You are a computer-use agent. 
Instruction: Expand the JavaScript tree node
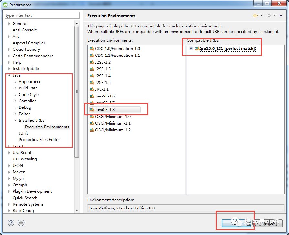click(x=9, y=153)
